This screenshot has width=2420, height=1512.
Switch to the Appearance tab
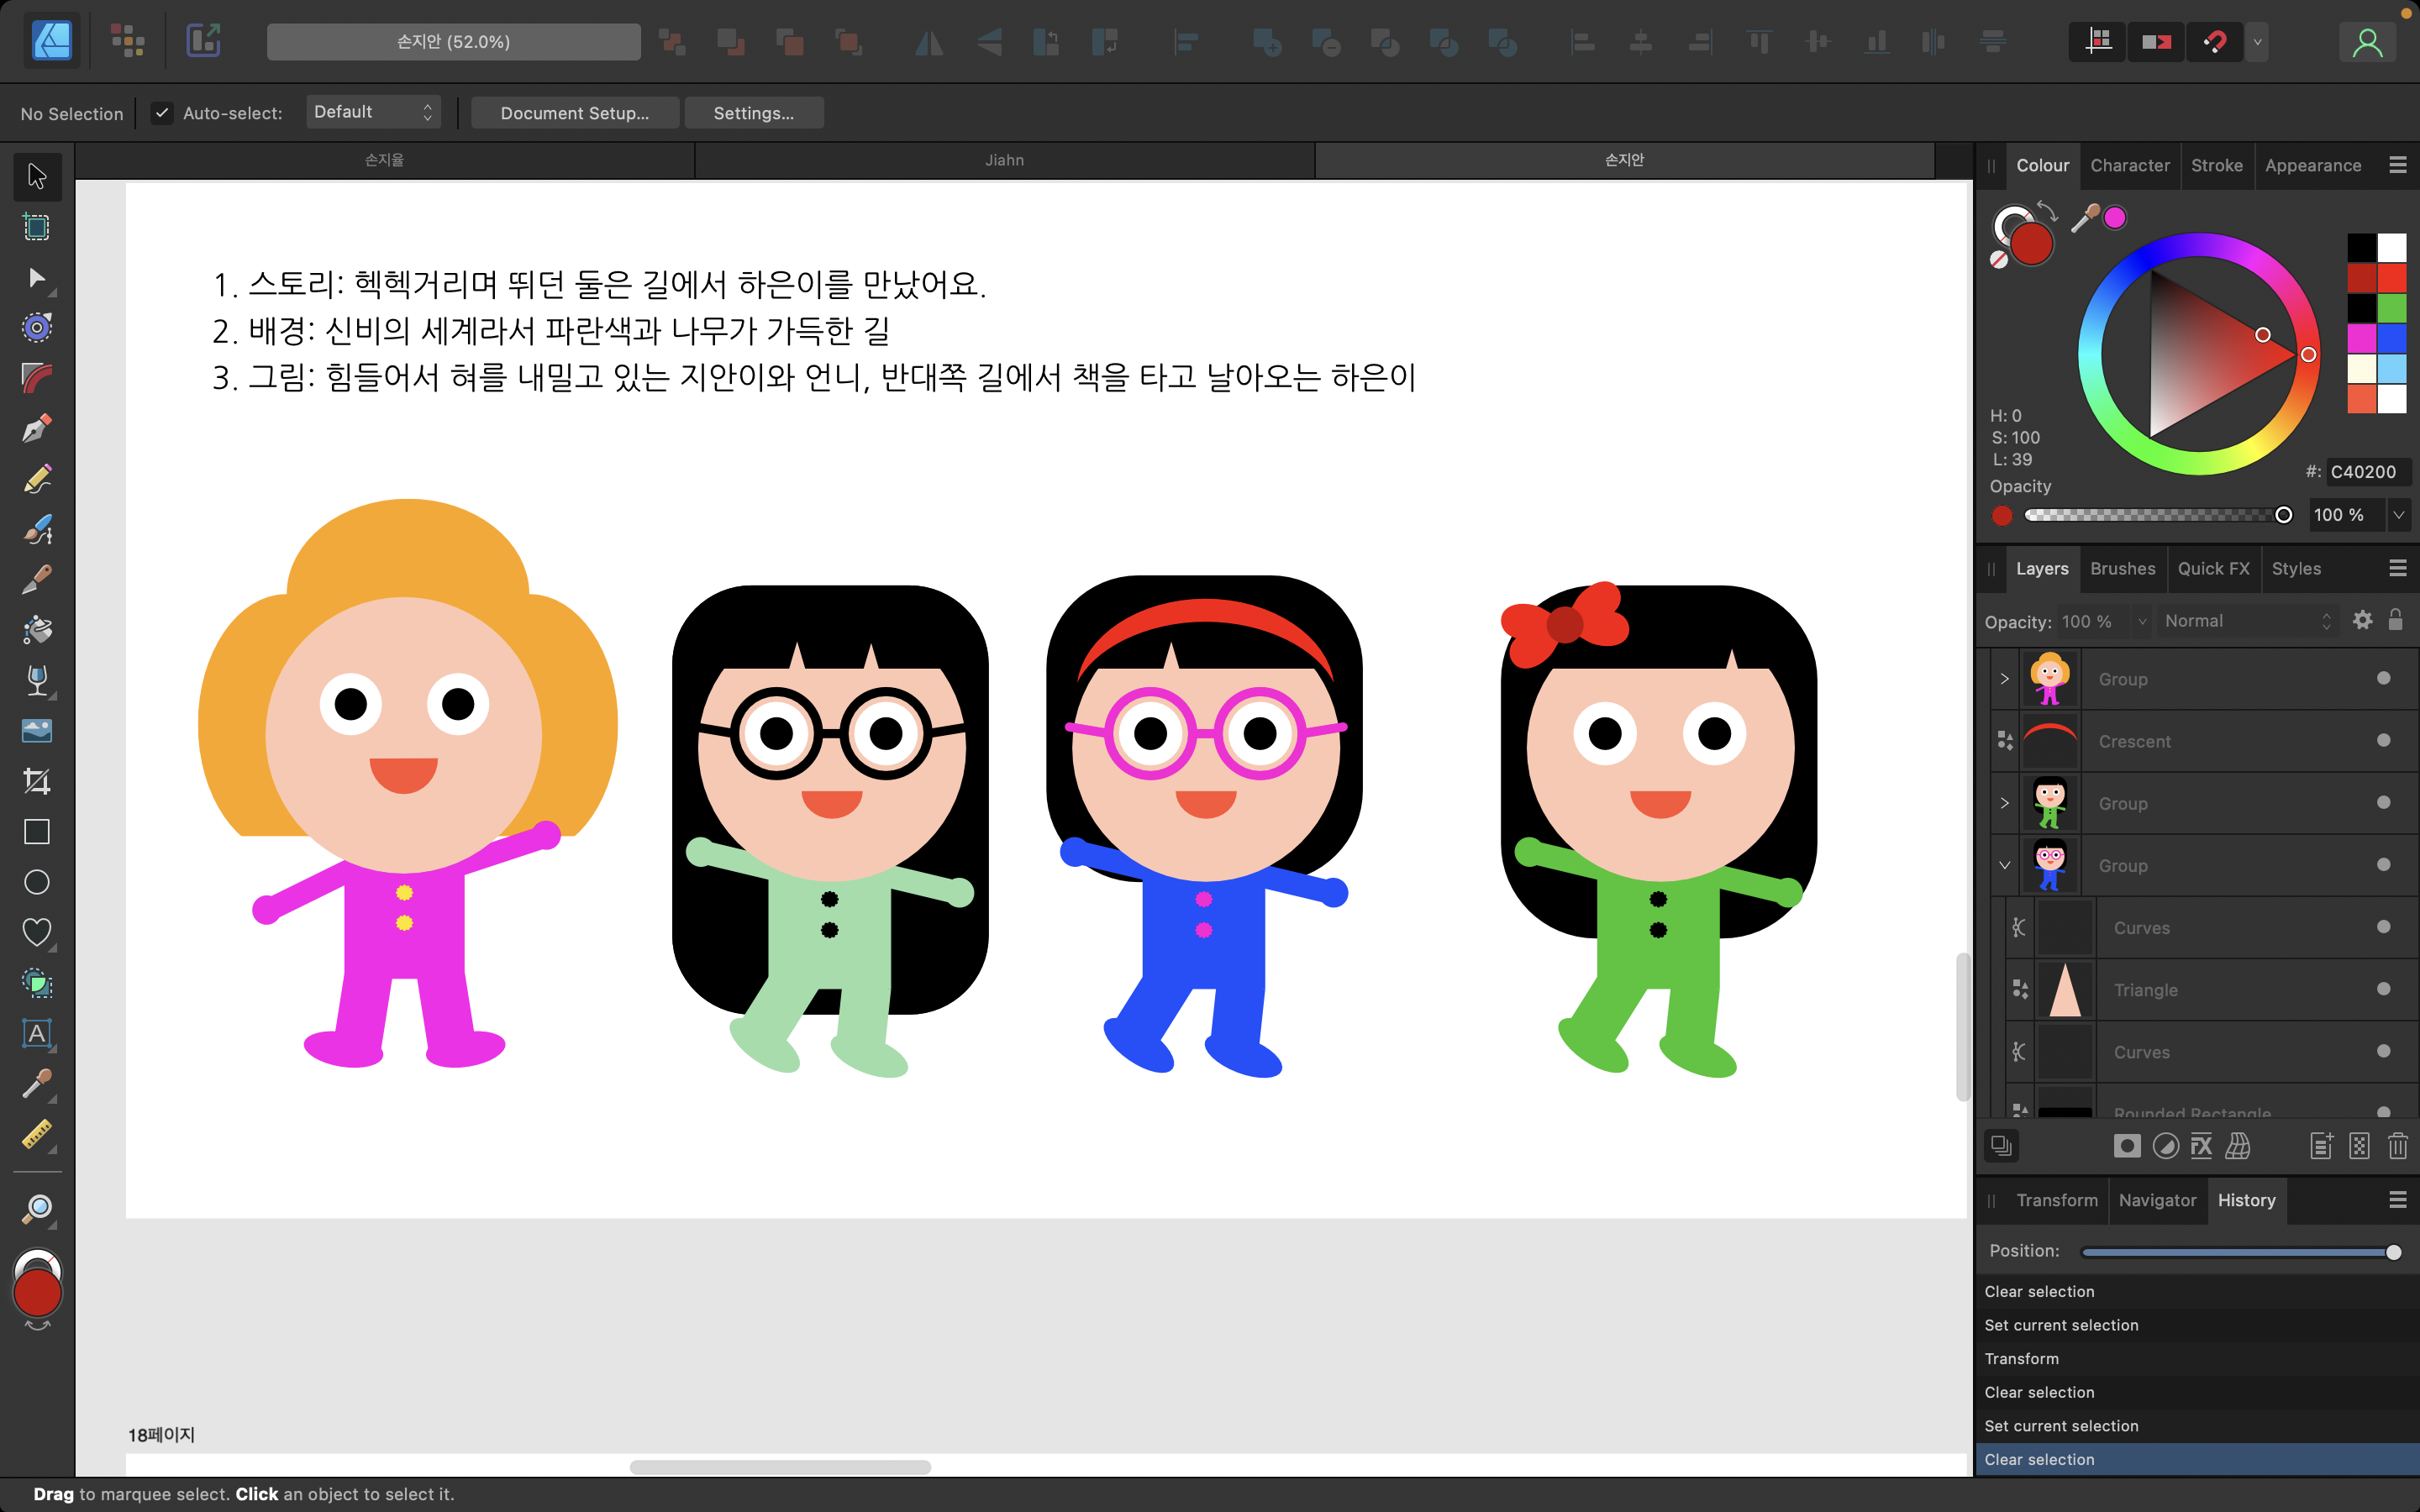pyautogui.click(x=2313, y=165)
